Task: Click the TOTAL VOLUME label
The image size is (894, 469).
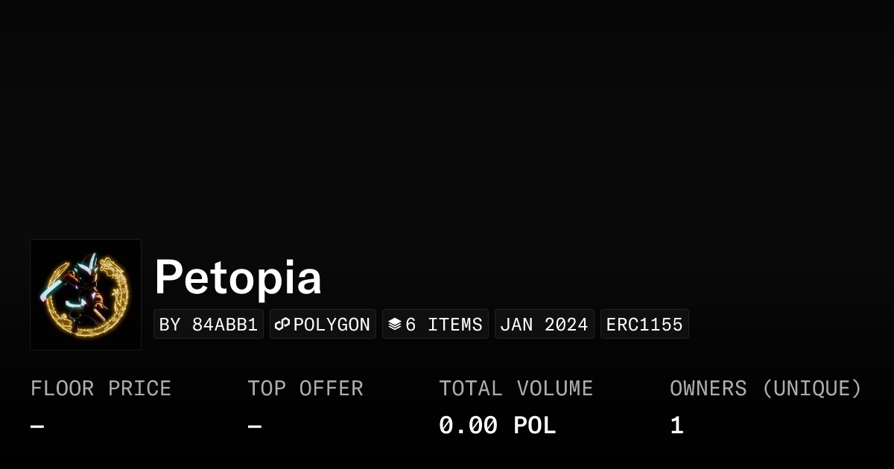Action: point(516,389)
